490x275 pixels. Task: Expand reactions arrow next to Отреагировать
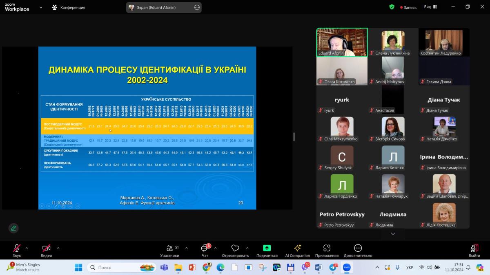pyautogui.click(x=247, y=248)
